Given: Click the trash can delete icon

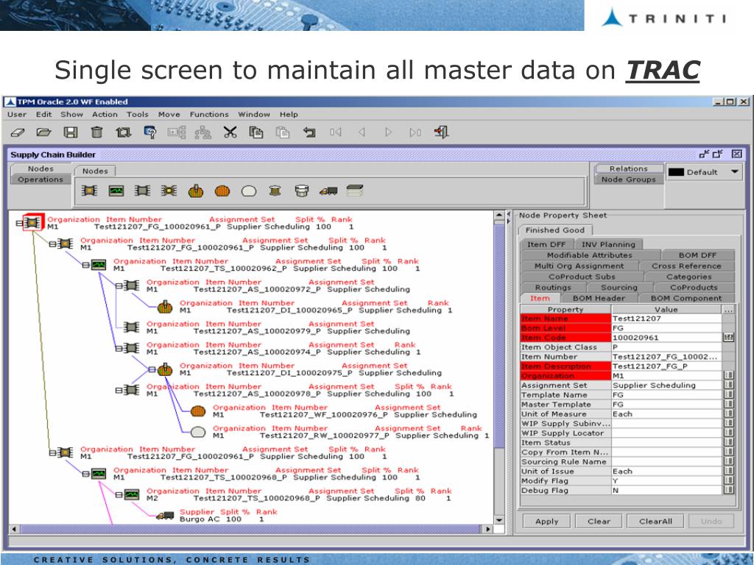Looking at the screenshot, I should [x=96, y=132].
